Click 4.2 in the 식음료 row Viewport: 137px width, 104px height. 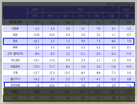pos(129,29)
